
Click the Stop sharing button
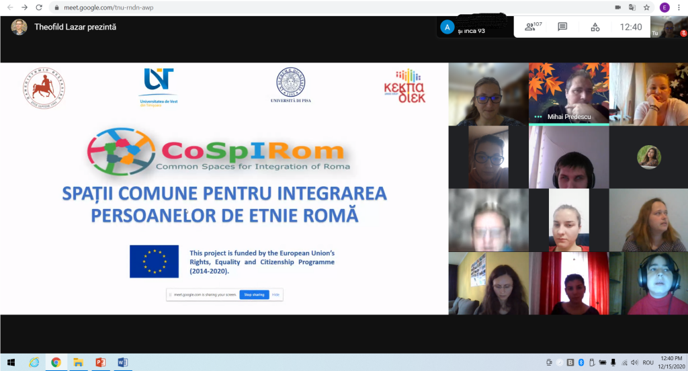click(x=254, y=294)
